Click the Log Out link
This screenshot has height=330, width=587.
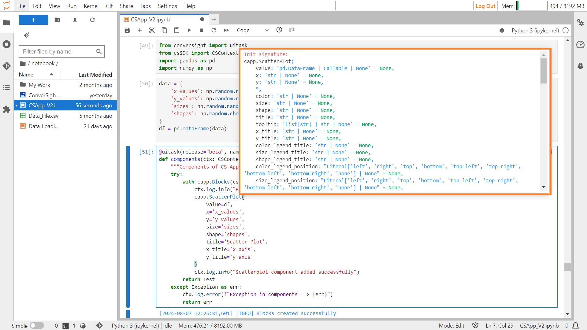485,6
